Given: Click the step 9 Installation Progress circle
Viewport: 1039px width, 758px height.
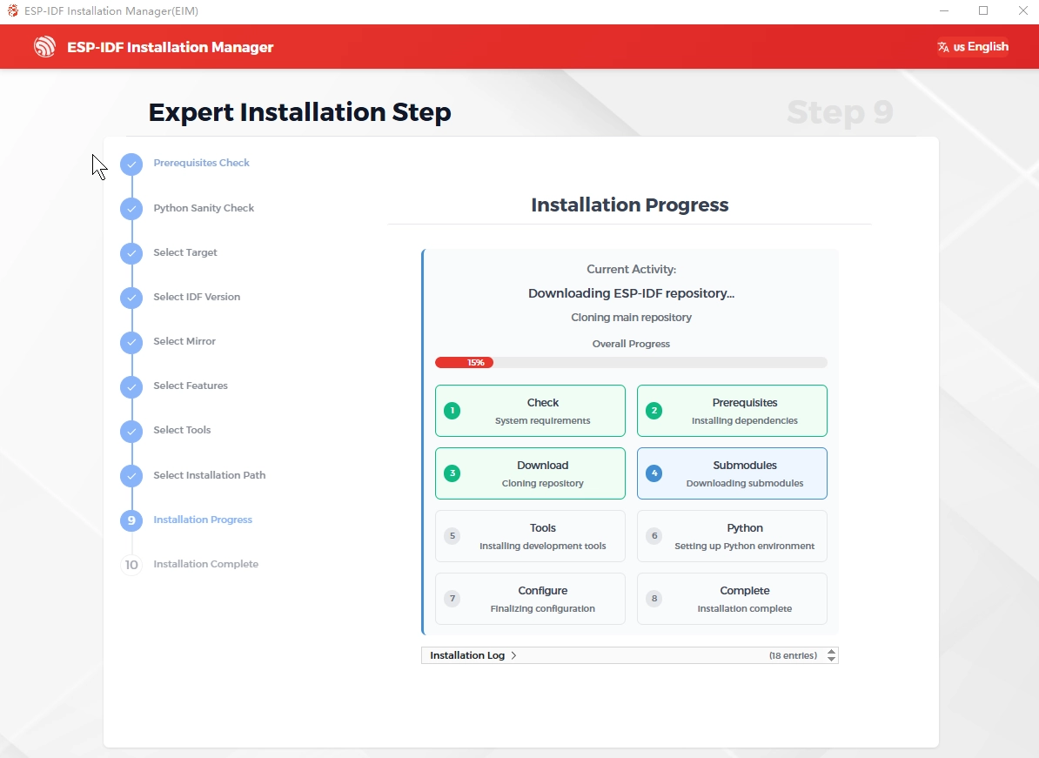Looking at the screenshot, I should coord(131,520).
